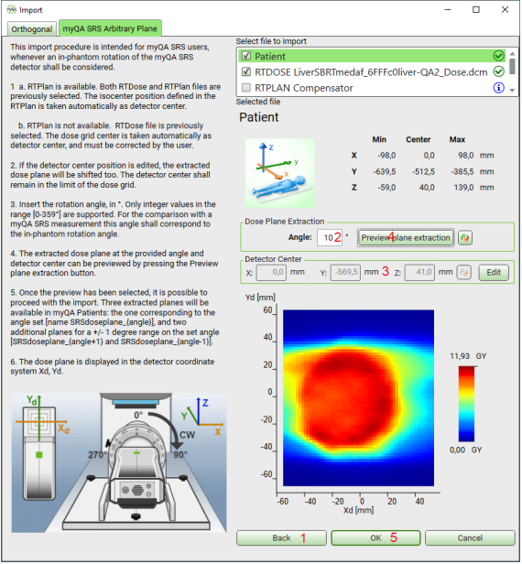Click the Detector Center Z field
Screen dimensions: 522x564
coord(419,273)
